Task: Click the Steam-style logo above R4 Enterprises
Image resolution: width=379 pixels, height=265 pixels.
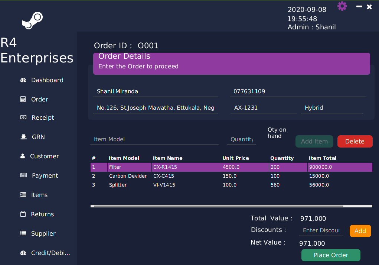Action: tap(32, 21)
